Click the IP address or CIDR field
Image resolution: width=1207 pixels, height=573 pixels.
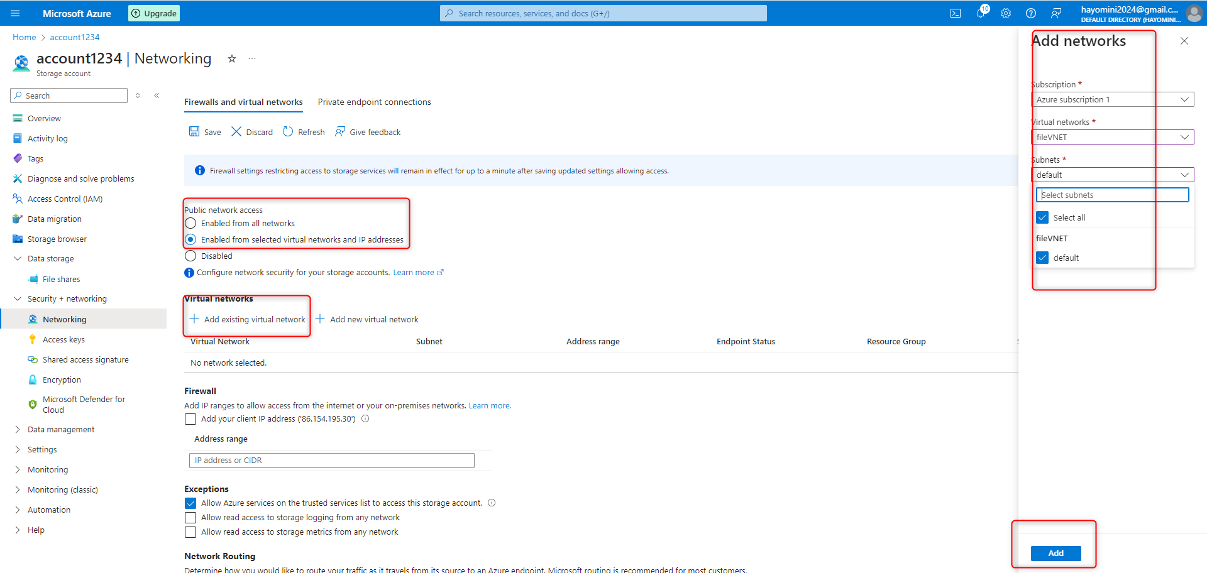[332, 461]
